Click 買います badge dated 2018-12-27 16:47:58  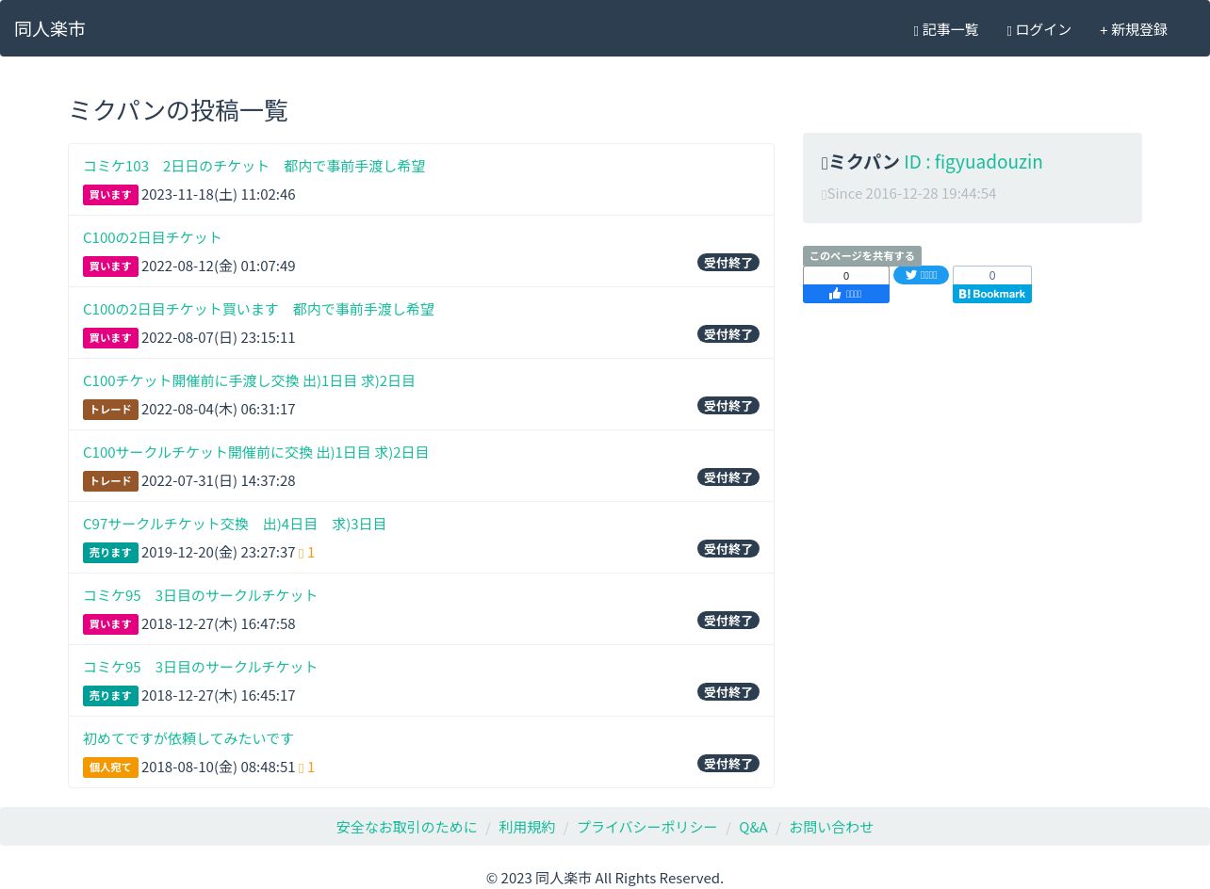coord(110,624)
